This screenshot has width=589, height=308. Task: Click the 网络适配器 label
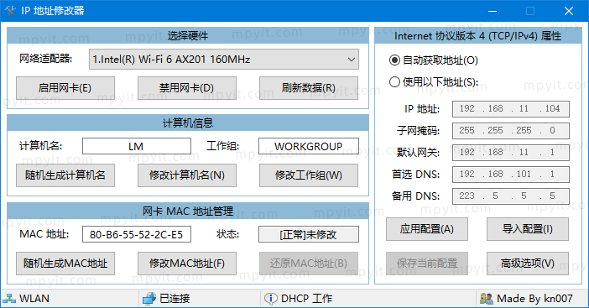coord(46,59)
